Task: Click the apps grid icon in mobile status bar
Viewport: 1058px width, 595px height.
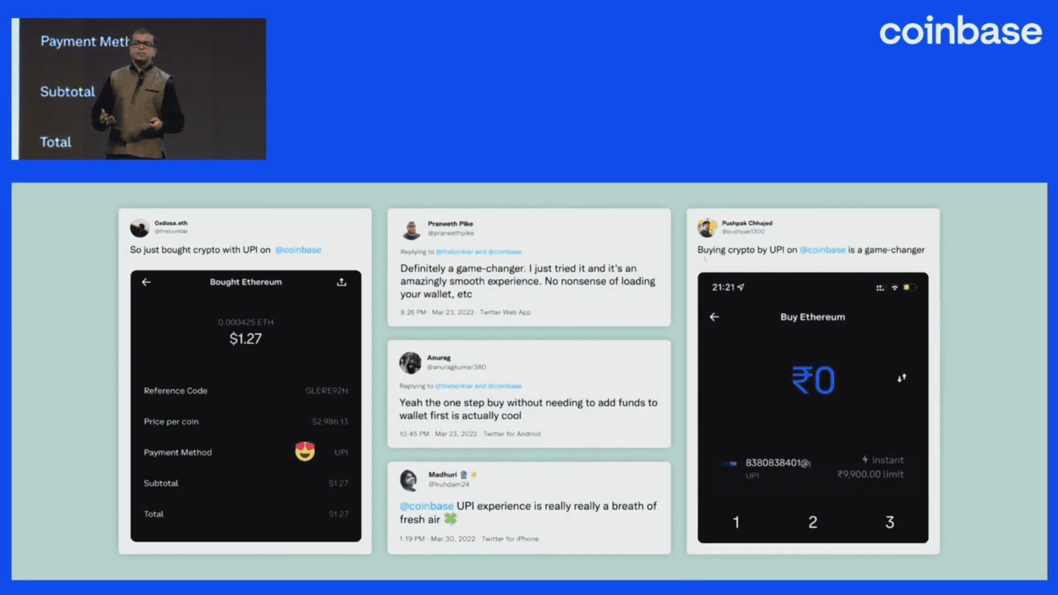Action: (x=879, y=286)
